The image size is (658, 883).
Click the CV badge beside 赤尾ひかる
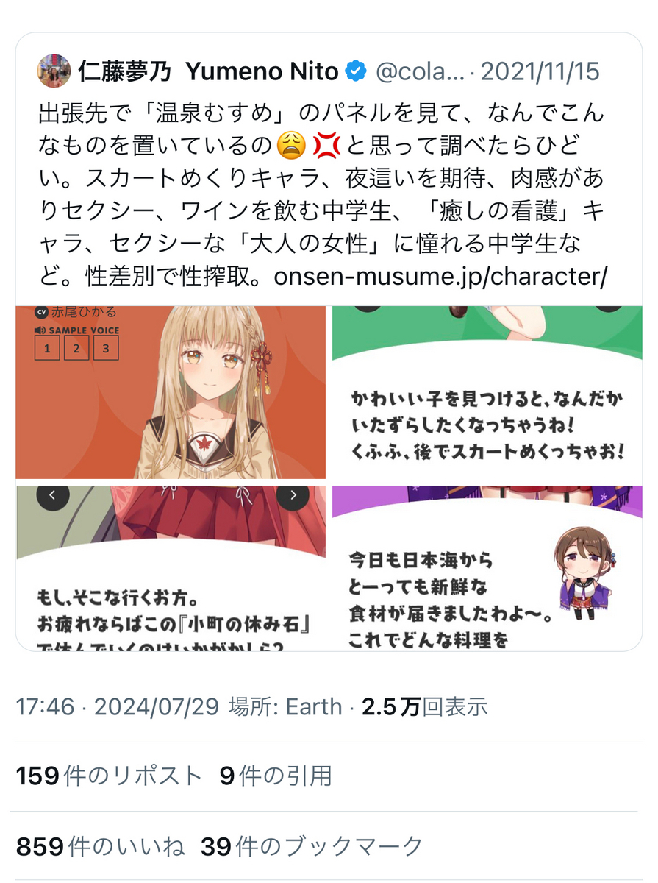tap(40, 312)
